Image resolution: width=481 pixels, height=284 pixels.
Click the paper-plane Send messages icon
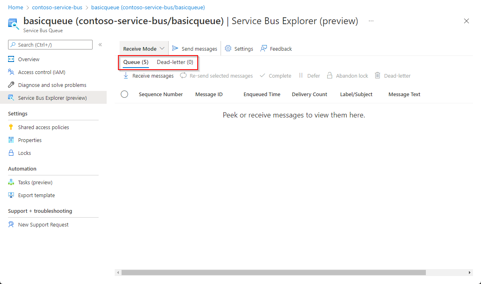tap(175, 48)
